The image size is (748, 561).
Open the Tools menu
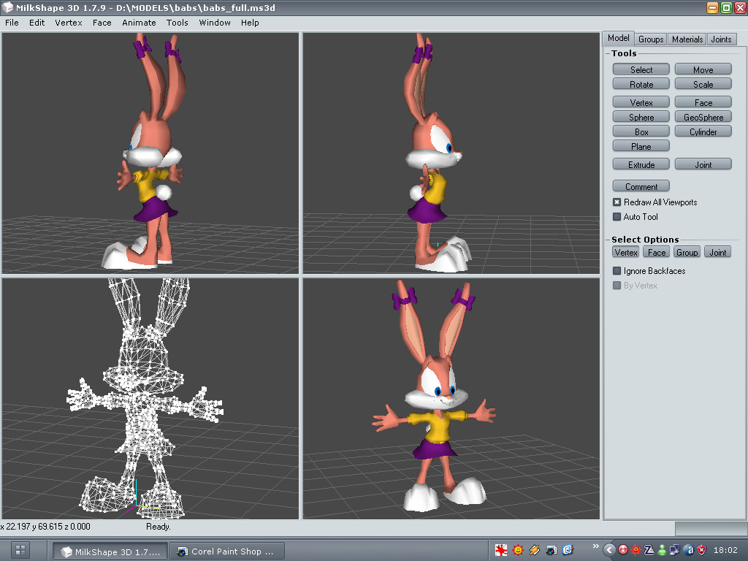coord(177,23)
